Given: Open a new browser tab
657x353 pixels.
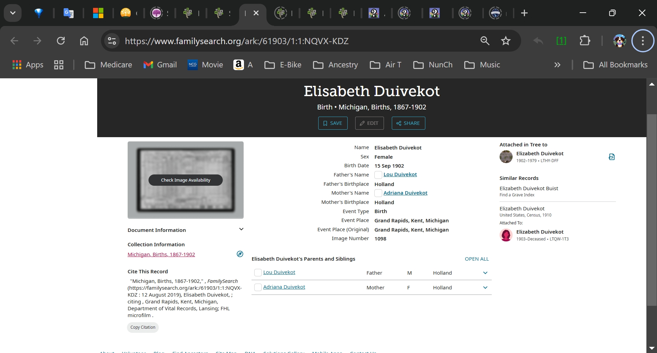Looking at the screenshot, I should (x=524, y=13).
